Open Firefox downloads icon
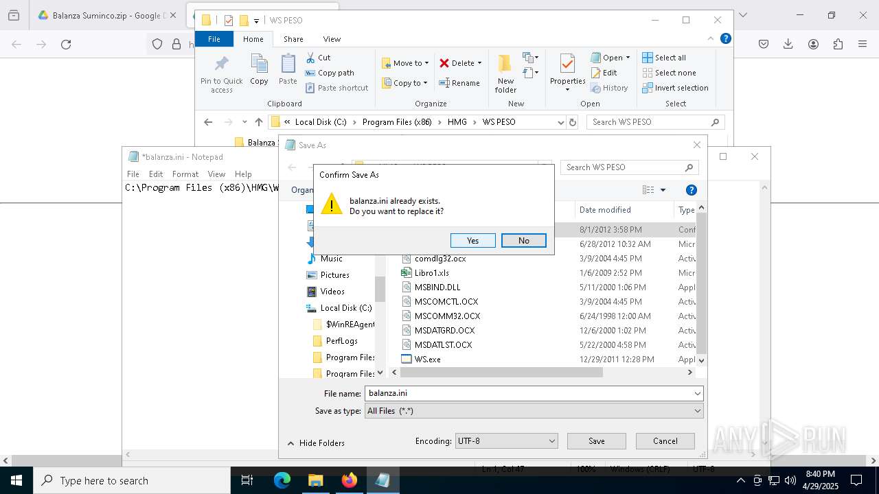This screenshot has height=494, width=879. pos(788,45)
